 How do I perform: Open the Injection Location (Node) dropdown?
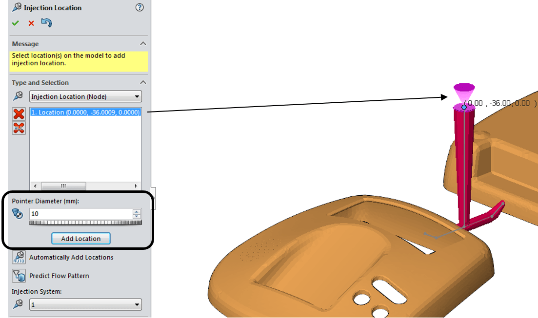[85, 96]
